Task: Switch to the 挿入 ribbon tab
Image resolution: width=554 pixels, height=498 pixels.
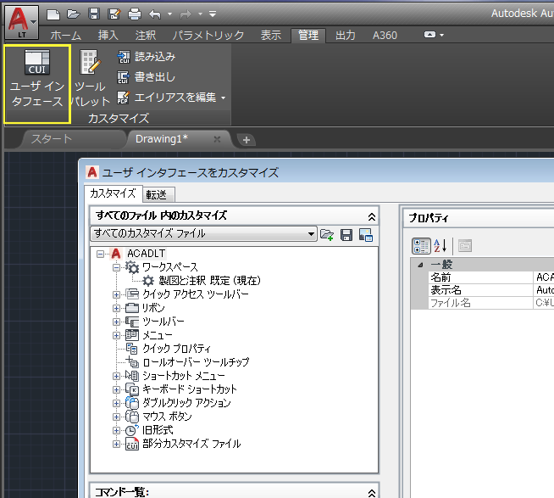Action: 108,35
